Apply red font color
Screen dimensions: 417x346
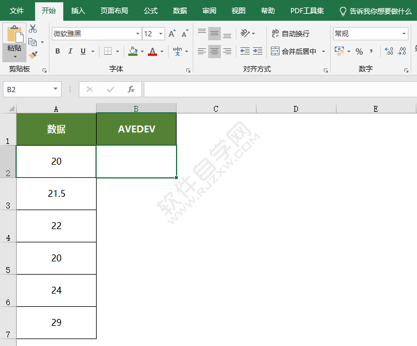tap(152, 51)
